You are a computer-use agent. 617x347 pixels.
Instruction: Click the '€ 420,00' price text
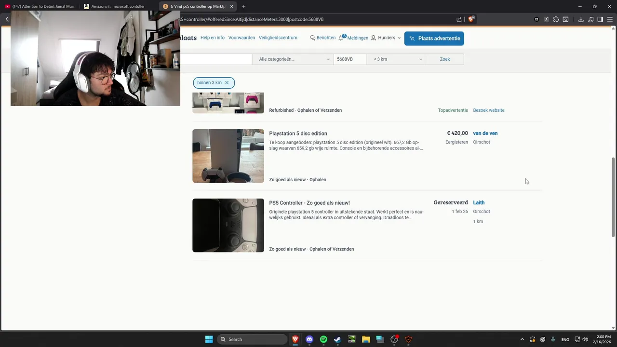click(457, 133)
